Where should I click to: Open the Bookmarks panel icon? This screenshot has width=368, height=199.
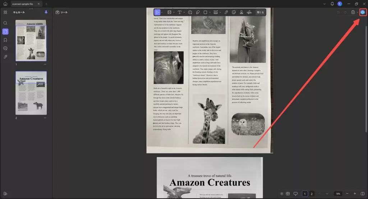pyautogui.click(x=5, y=40)
